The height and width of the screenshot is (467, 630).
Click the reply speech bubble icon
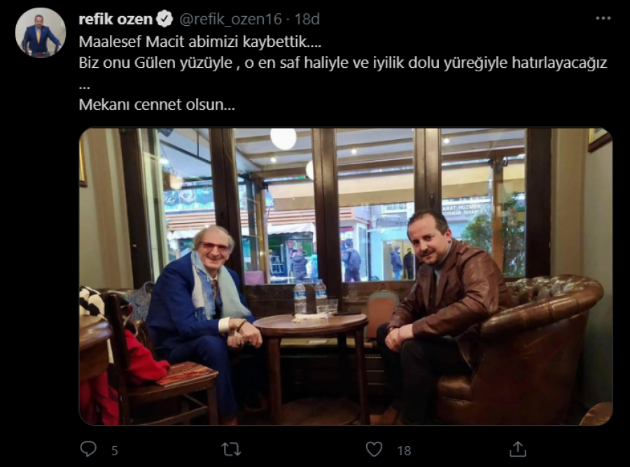click(x=88, y=450)
